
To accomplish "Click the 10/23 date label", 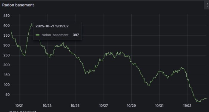I will 47,106.
